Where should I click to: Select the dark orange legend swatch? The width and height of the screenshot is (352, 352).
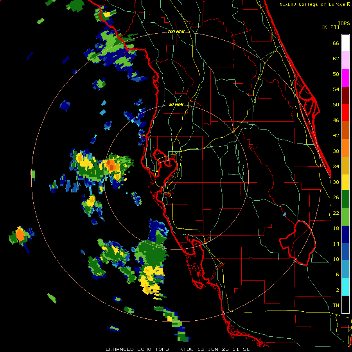345,130
